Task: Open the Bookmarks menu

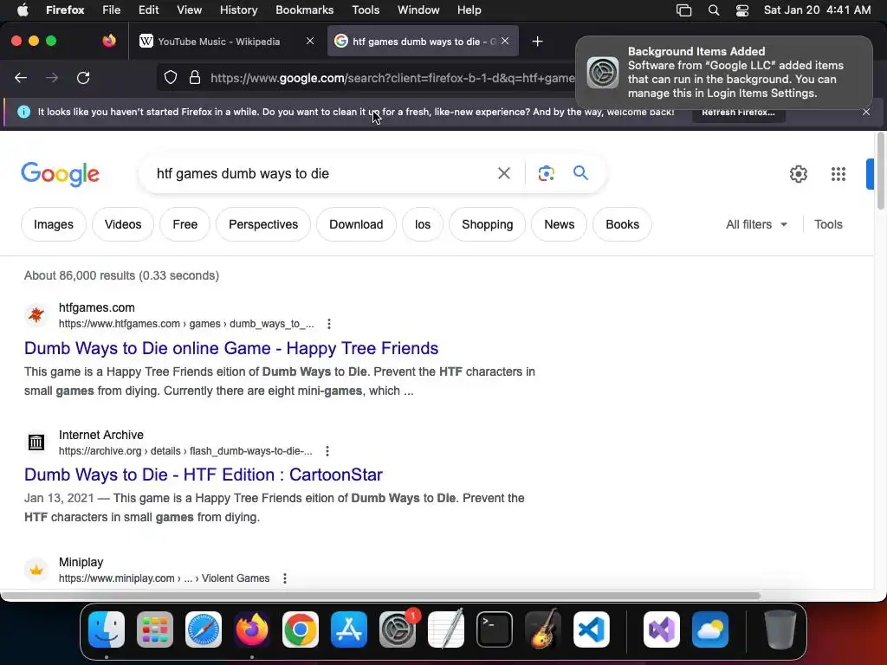Action: 304,10
